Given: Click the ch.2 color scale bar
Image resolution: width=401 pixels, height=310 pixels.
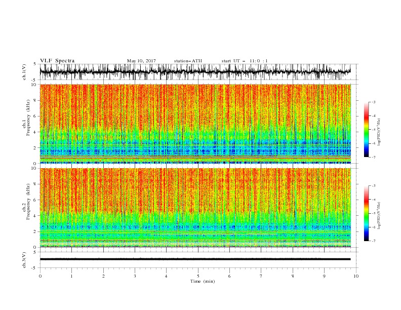Looking at the screenshot, I should [366, 213].
